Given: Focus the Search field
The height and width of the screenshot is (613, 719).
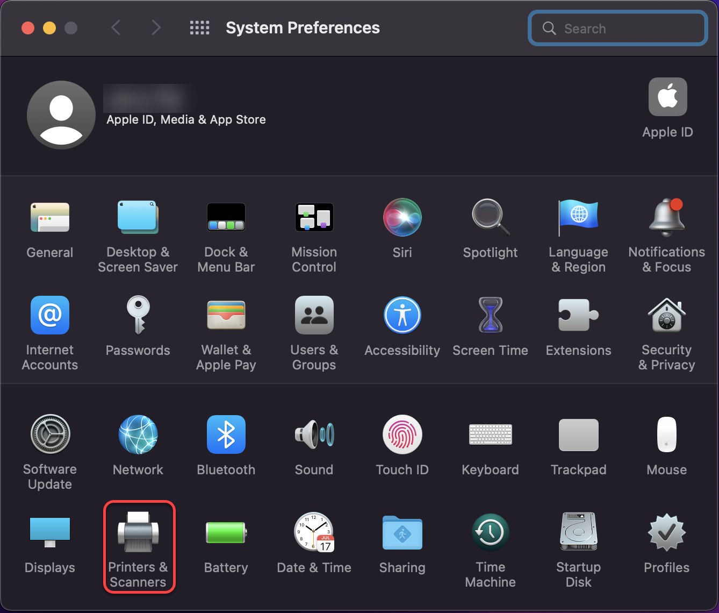Looking at the screenshot, I should (618, 28).
